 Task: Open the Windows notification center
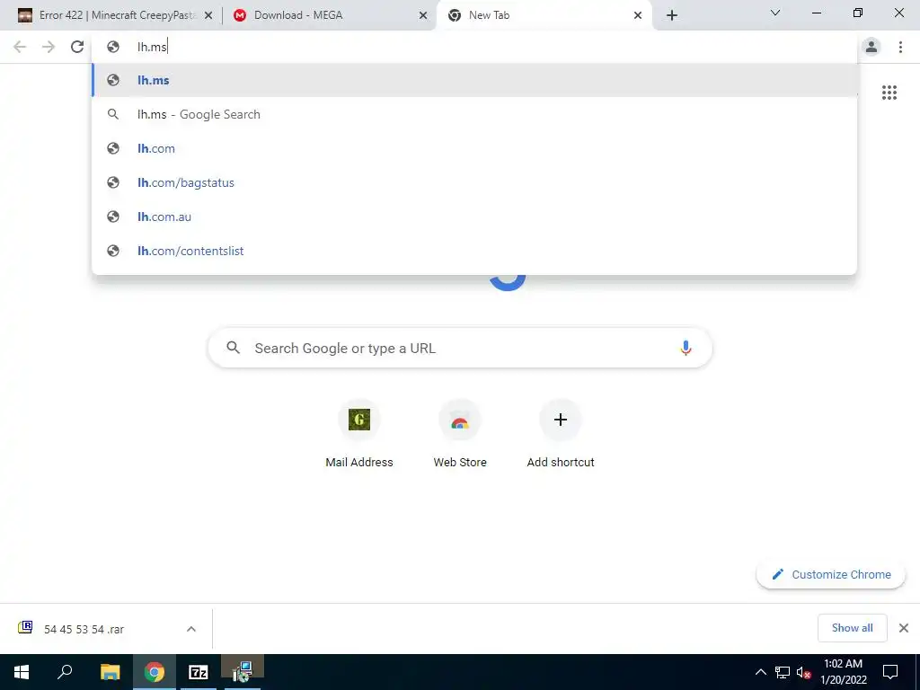890,672
